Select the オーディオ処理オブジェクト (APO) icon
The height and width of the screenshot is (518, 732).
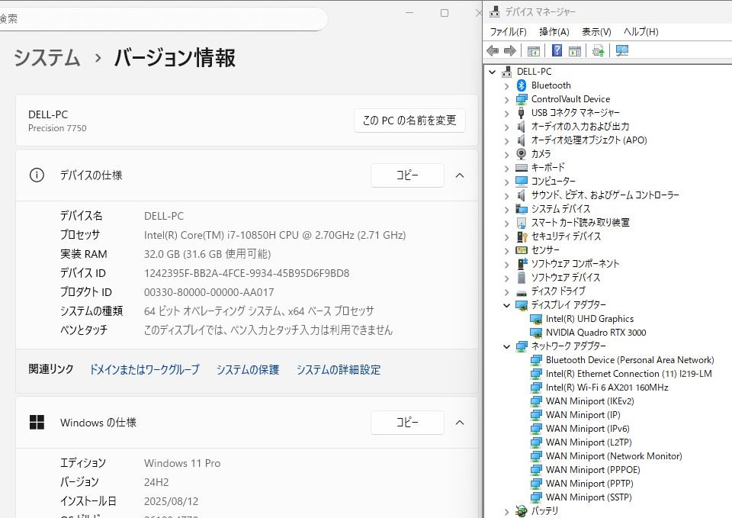(x=522, y=140)
